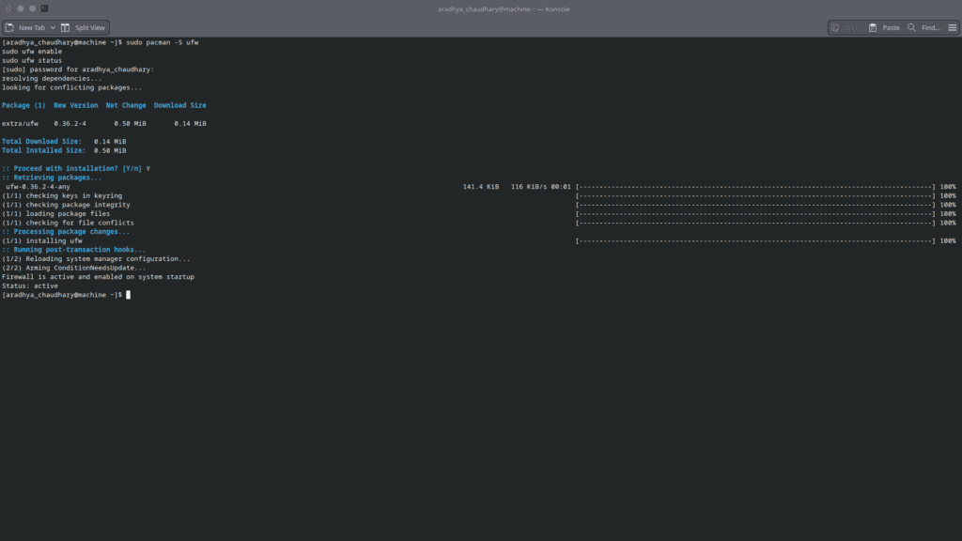The image size is (962, 541).
Task: Click the 'resolving dependencies...' line
Action: (x=52, y=79)
